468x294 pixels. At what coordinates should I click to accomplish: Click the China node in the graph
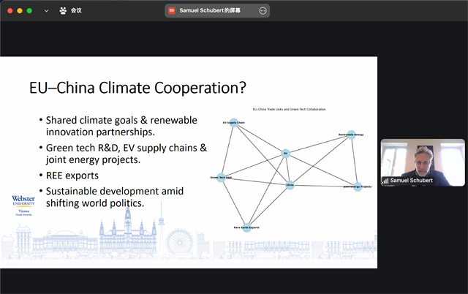[x=290, y=185]
